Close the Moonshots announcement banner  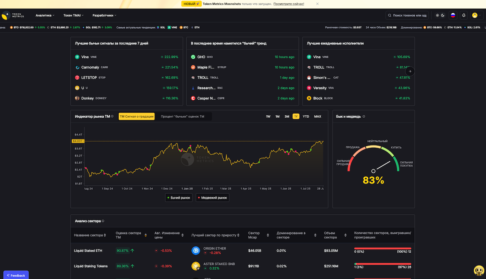click(317, 4)
